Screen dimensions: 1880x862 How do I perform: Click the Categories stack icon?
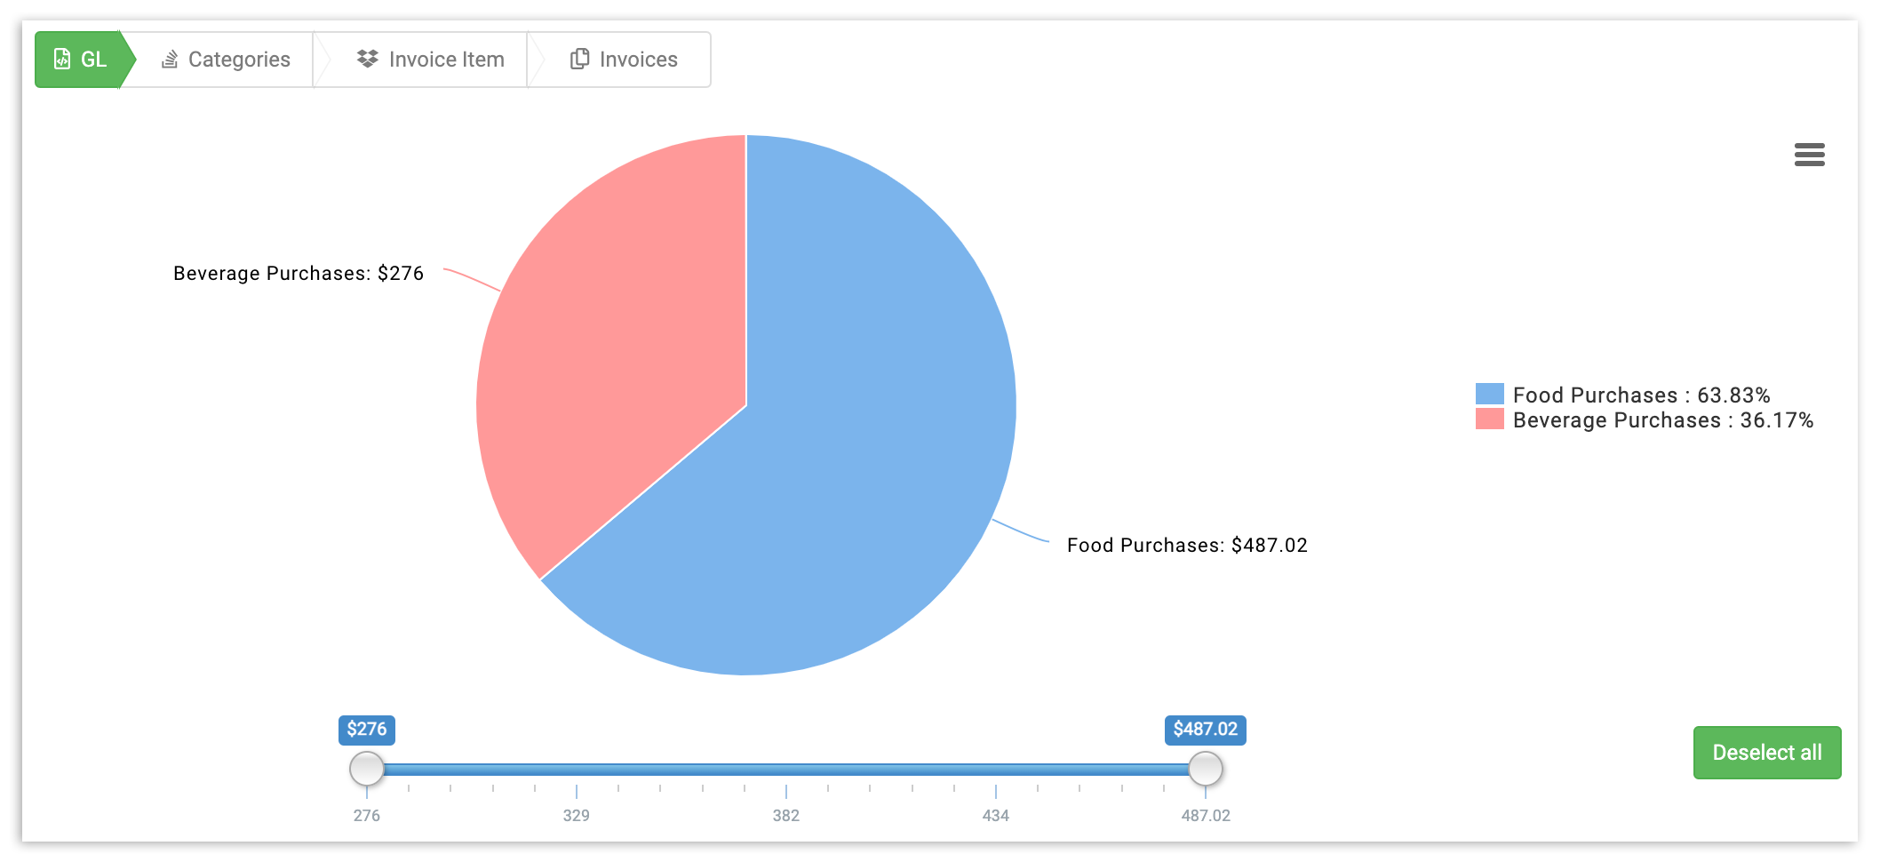170,60
